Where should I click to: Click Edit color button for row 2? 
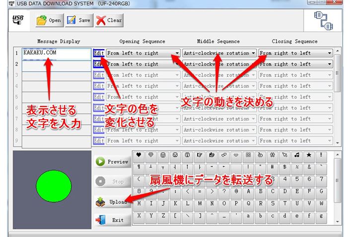pos(99,64)
